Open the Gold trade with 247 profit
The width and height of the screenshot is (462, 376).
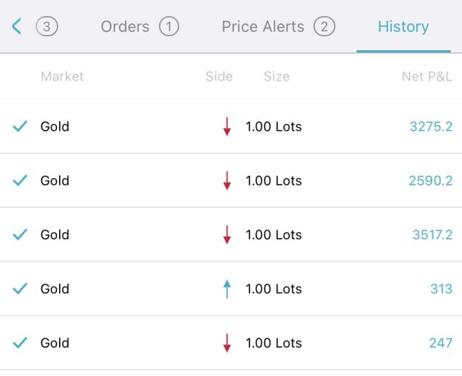pyautogui.click(x=231, y=343)
